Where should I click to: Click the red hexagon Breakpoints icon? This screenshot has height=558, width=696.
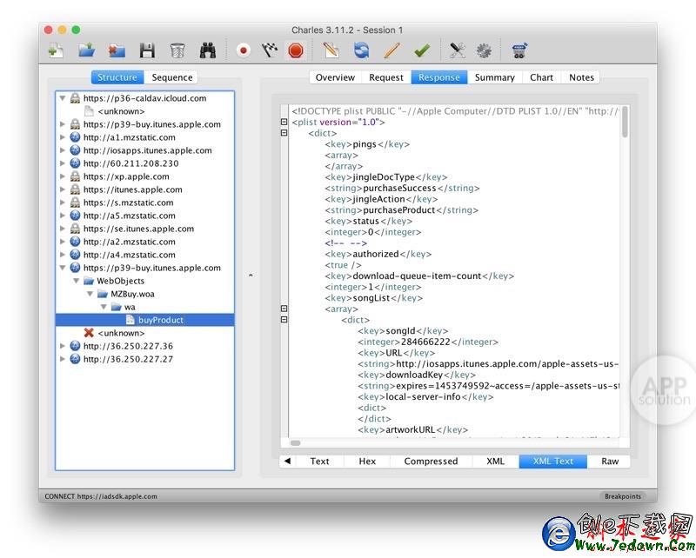click(x=296, y=50)
